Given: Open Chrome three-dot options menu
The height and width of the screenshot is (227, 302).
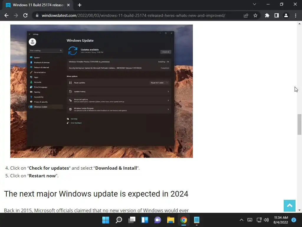Looking at the screenshot, I should pos(296,15).
